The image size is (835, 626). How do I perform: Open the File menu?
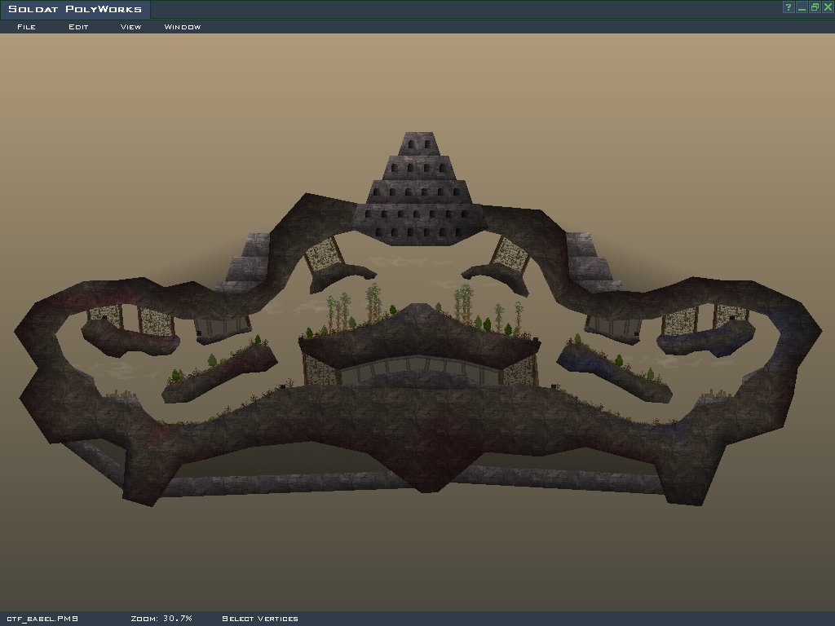coord(26,27)
